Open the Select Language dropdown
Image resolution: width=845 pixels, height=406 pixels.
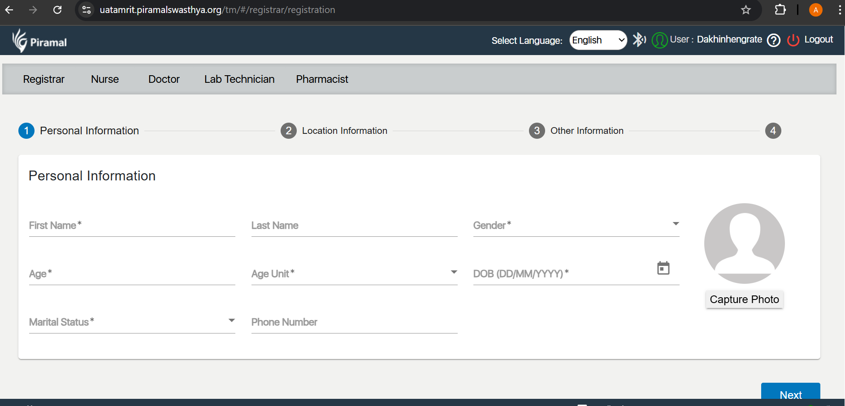point(598,40)
